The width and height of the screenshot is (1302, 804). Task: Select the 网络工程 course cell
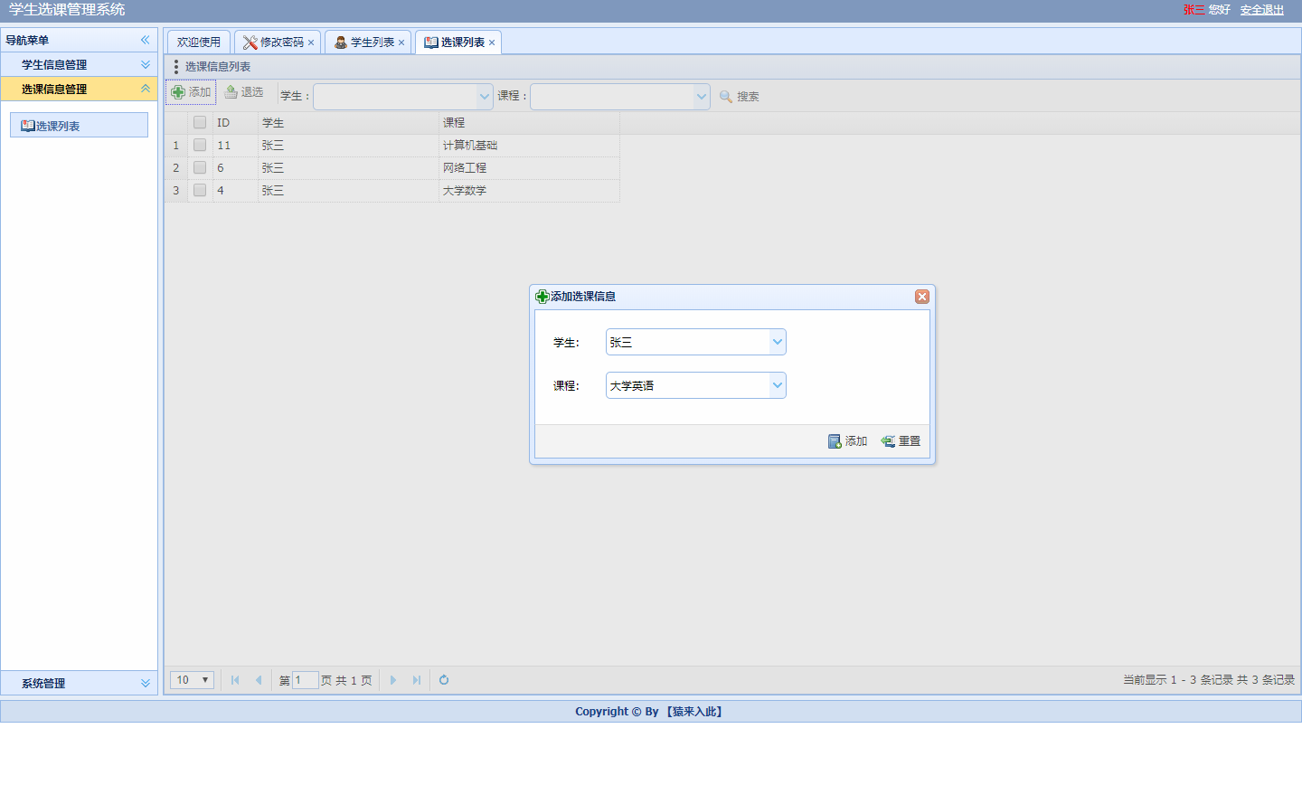pyautogui.click(x=529, y=168)
